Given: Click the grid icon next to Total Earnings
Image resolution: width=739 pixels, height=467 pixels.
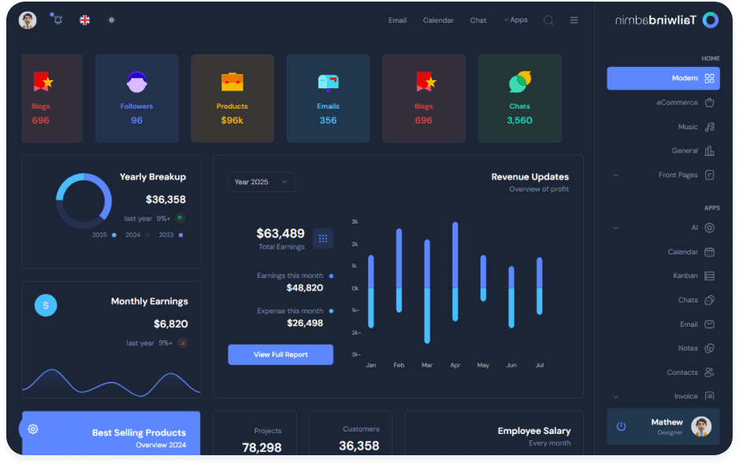Looking at the screenshot, I should [x=323, y=239].
